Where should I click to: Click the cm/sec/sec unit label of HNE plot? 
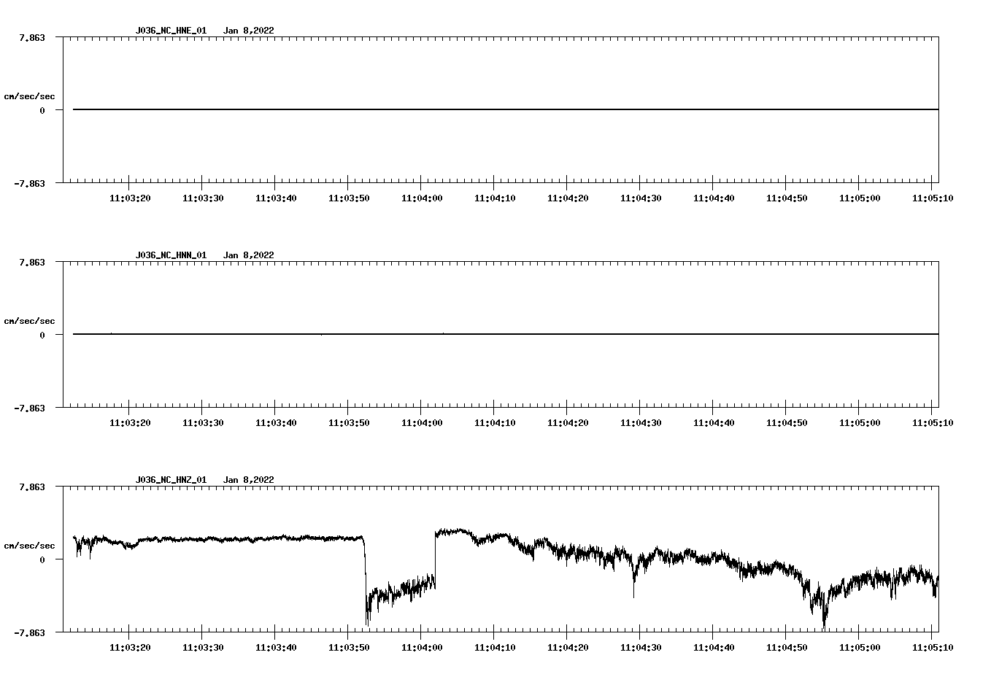pos(30,96)
